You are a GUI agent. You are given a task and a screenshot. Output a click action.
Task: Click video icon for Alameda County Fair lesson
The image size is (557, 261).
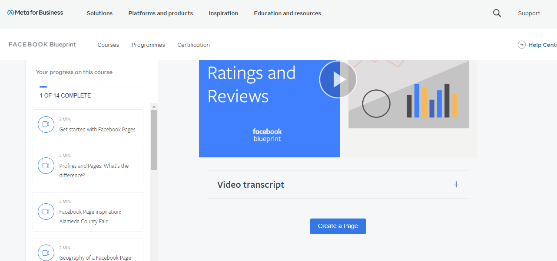46,212
